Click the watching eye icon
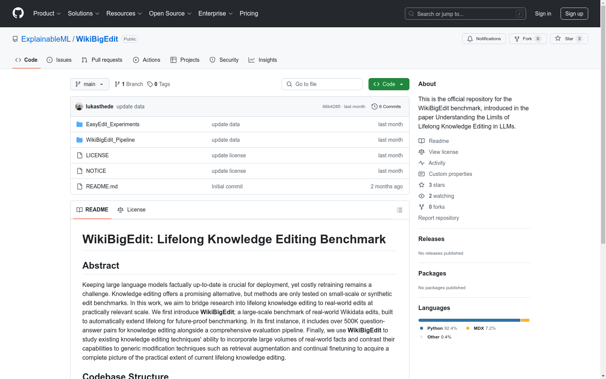The height and width of the screenshot is (379, 606). pos(422,196)
